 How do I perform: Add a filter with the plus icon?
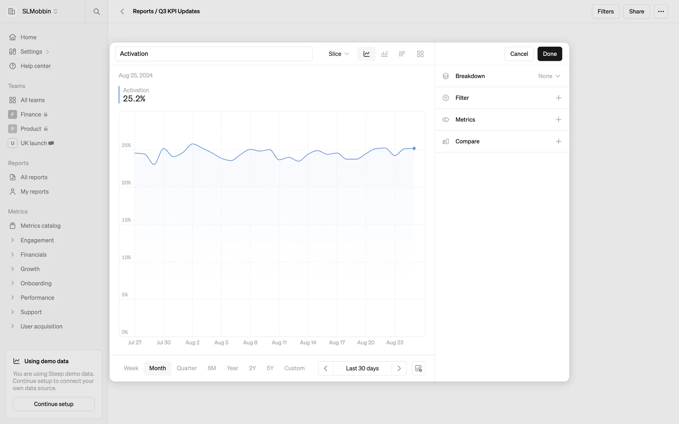[558, 98]
